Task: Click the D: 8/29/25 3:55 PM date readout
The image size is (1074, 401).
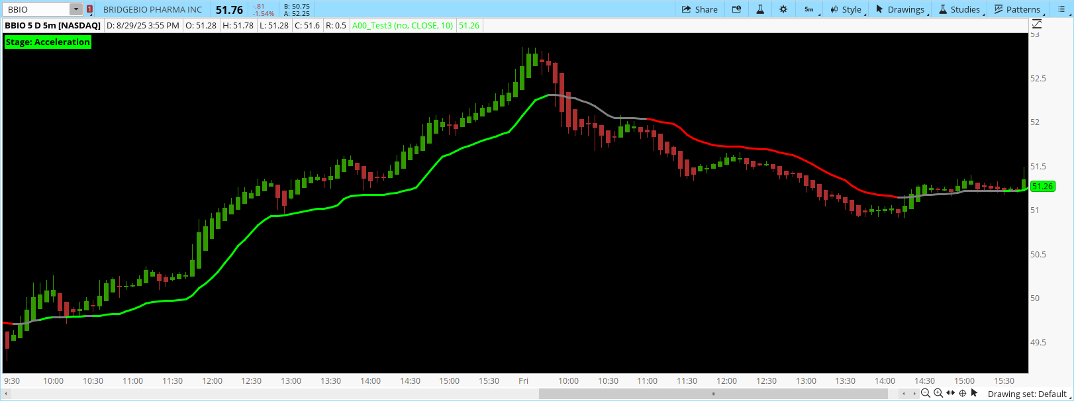Action: [143, 25]
